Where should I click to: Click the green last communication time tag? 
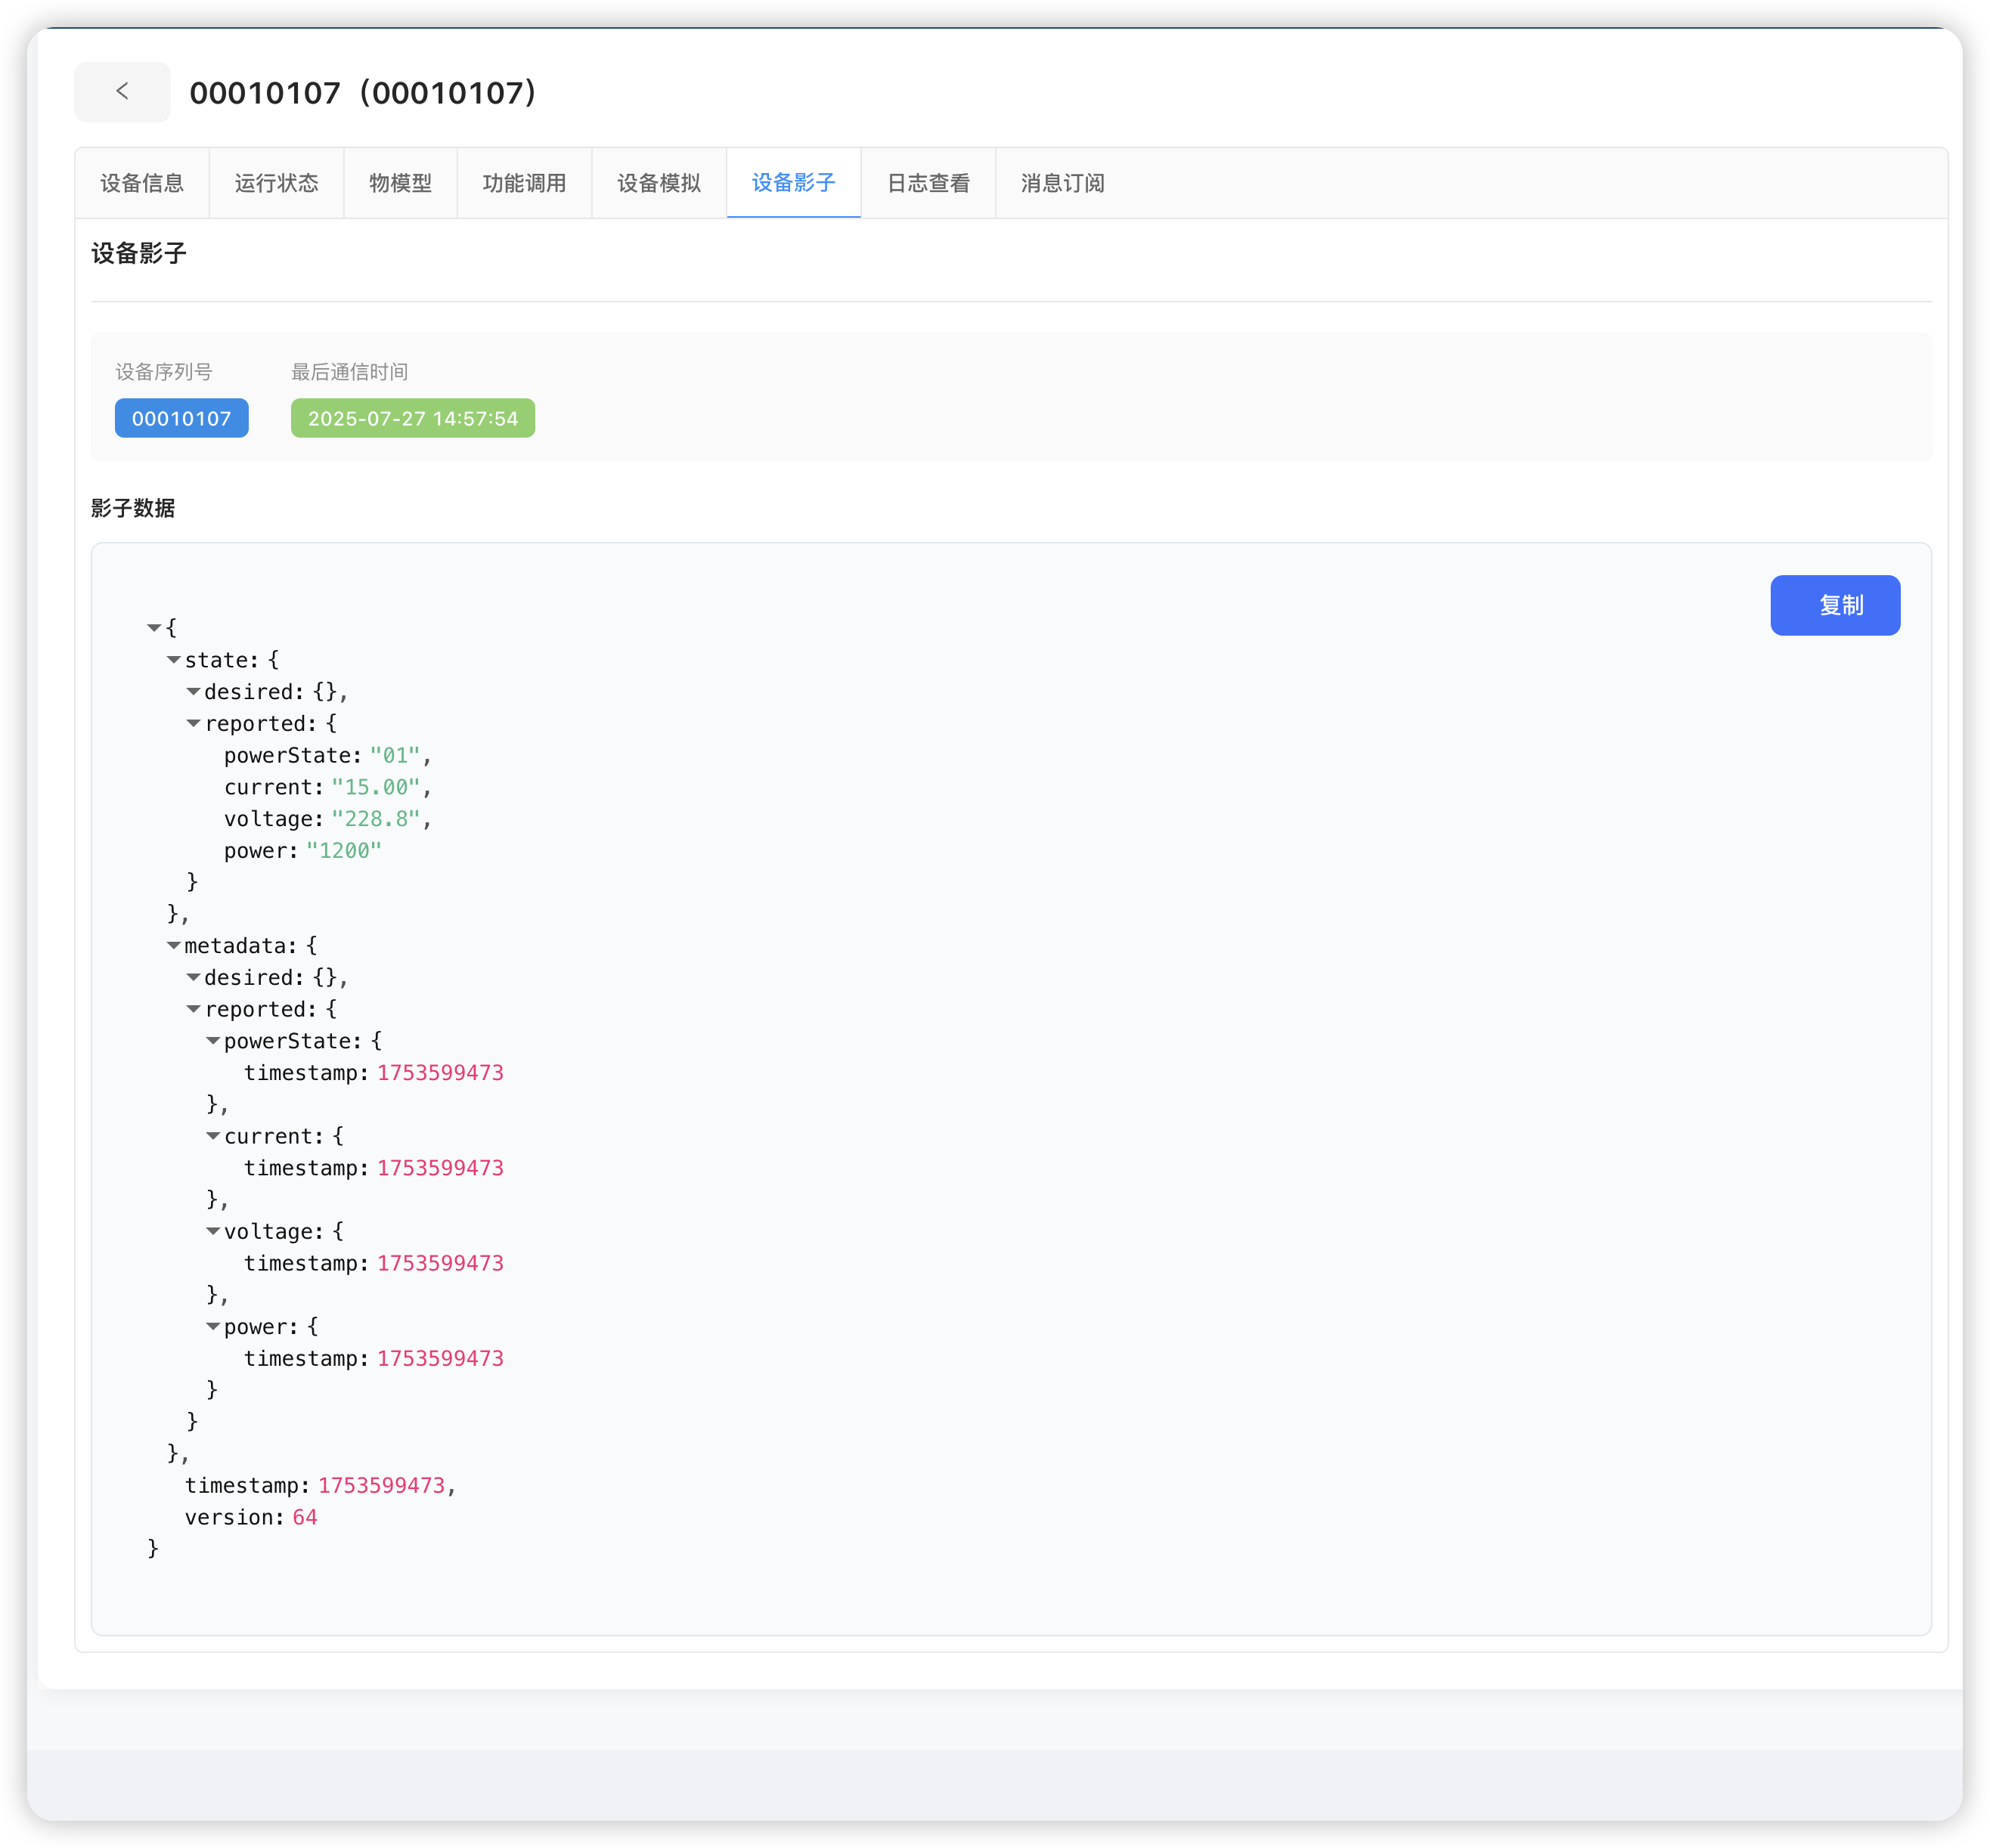pos(412,418)
